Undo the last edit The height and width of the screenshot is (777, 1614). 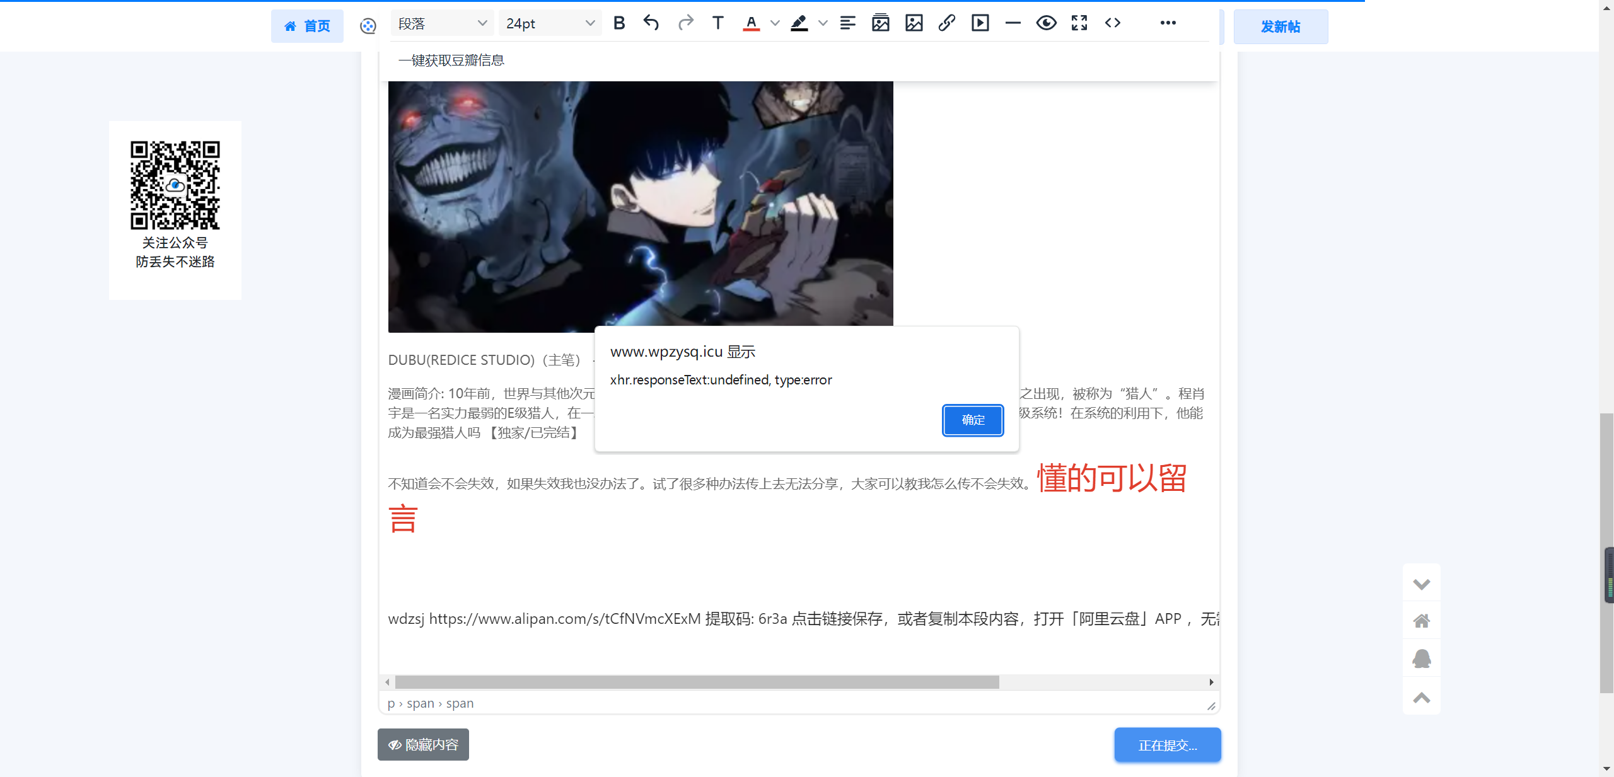click(651, 23)
